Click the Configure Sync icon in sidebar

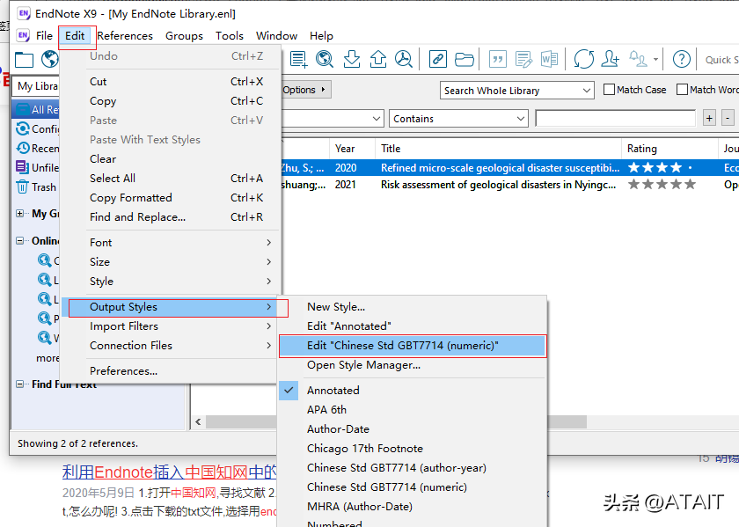[x=23, y=128]
